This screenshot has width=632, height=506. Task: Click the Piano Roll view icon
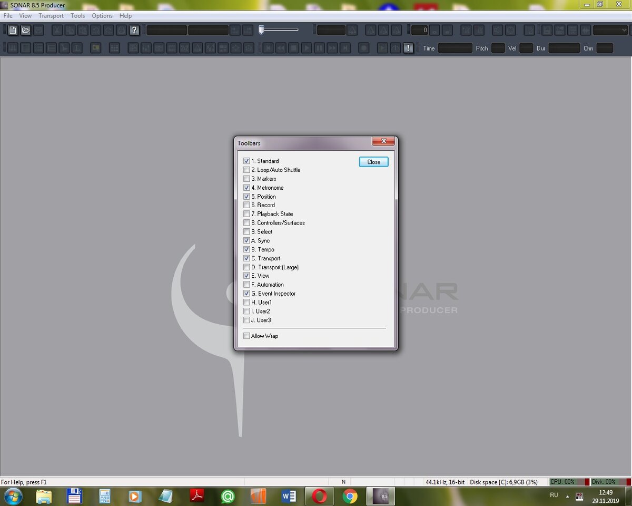(x=12, y=48)
